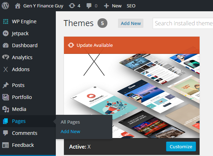Screen dimensions: 213x156
Task: Click the WordPress logo icon
Action: point(5,6)
